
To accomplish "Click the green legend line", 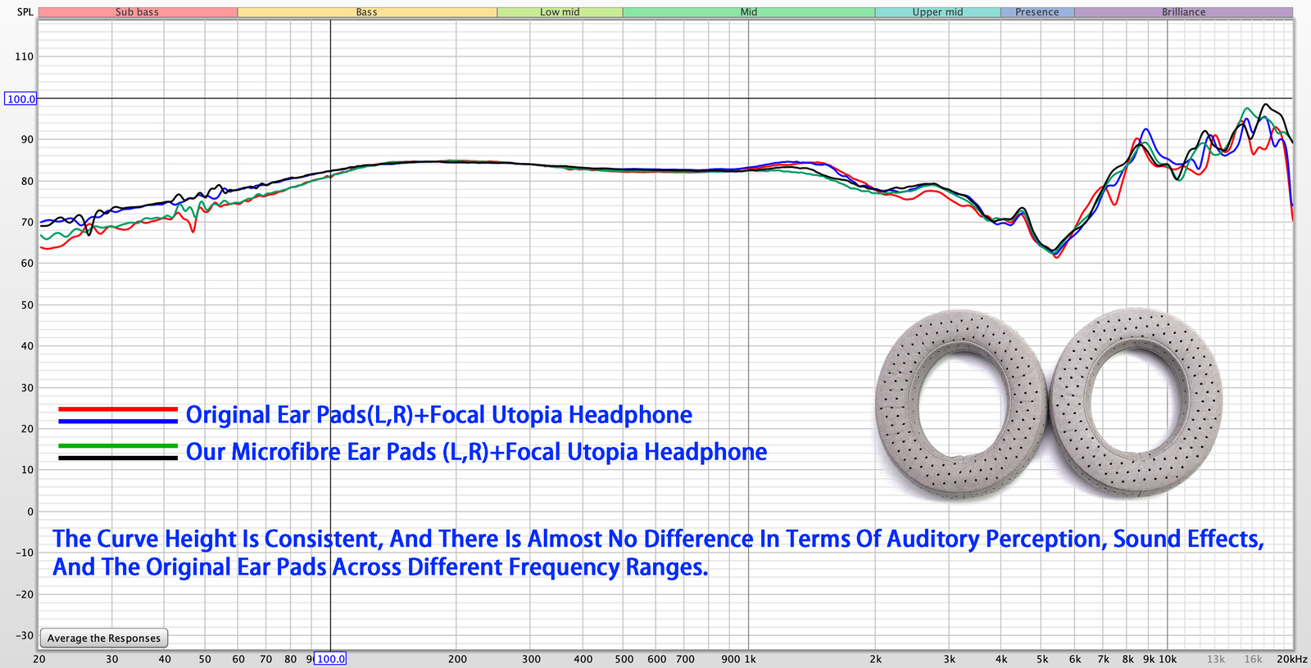I will pyautogui.click(x=118, y=446).
